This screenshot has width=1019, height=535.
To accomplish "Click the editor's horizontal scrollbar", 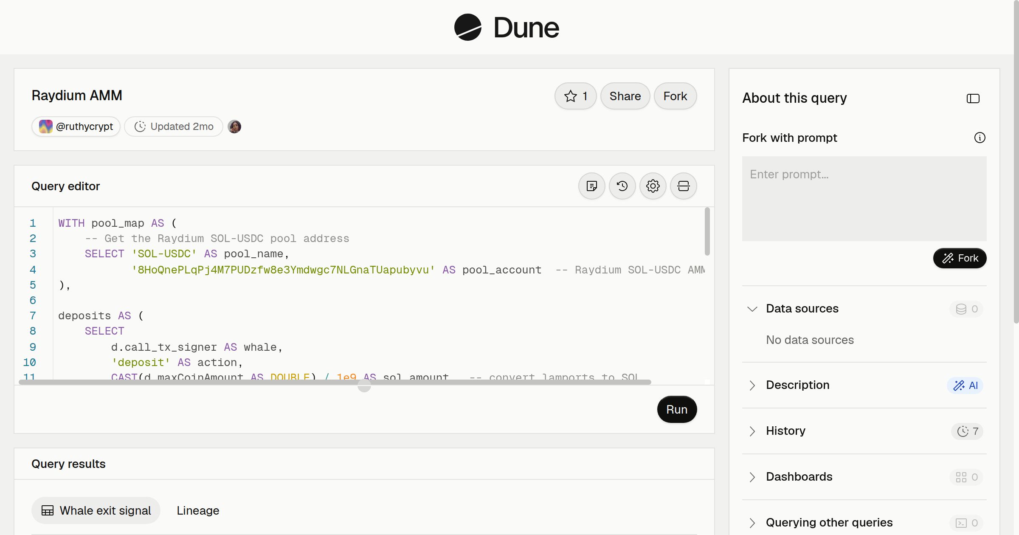I will (335, 382).
